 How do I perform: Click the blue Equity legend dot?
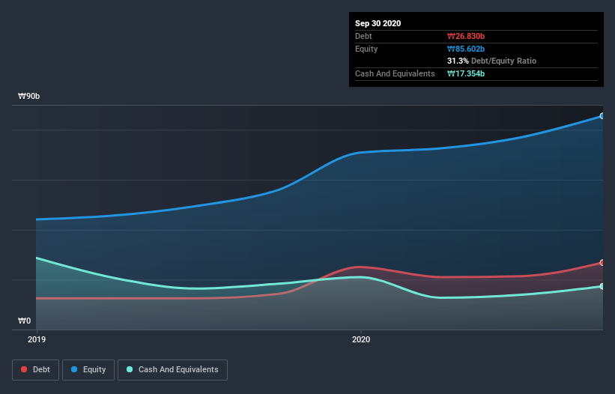click(x=74, y=369)
